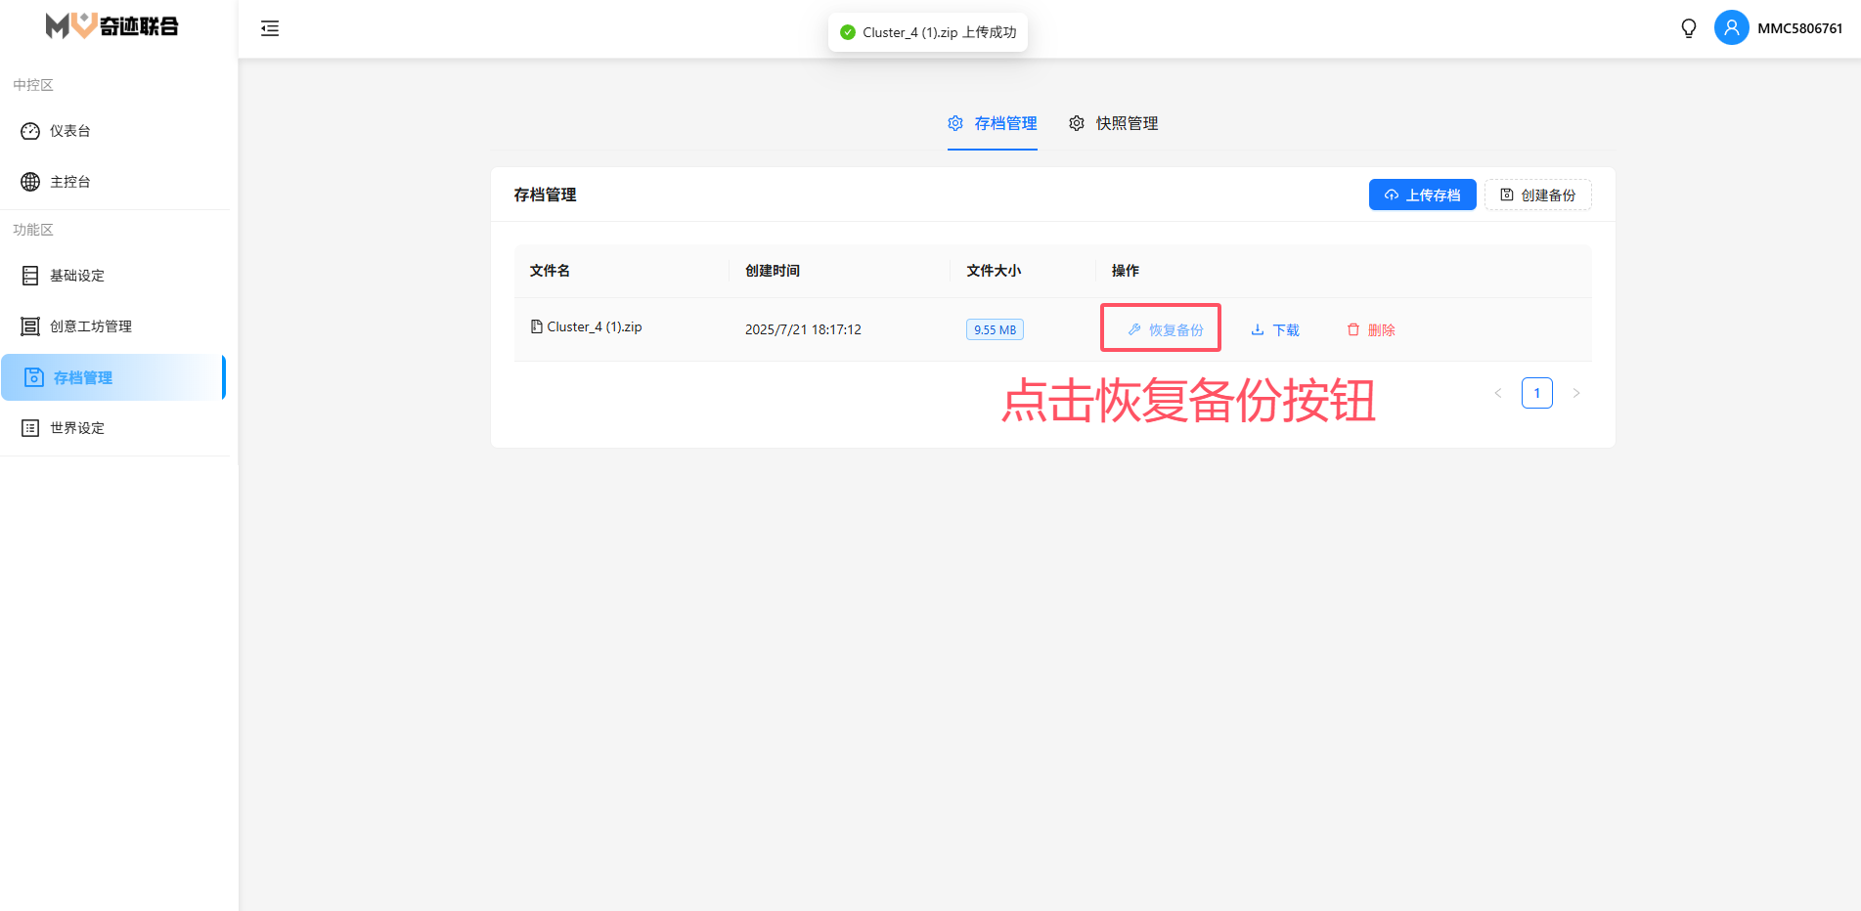Open 创意工坊管理 workshop management
Viewport: 1861px width, 911px height.
point(90,326)
